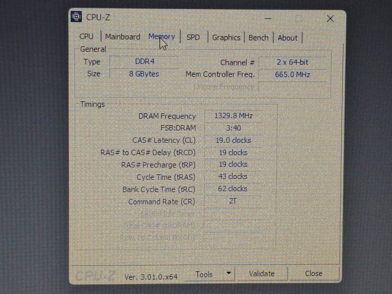The image size is (392, 294).
Task: Open the Mainboard tab
Action: pos(122,37)
